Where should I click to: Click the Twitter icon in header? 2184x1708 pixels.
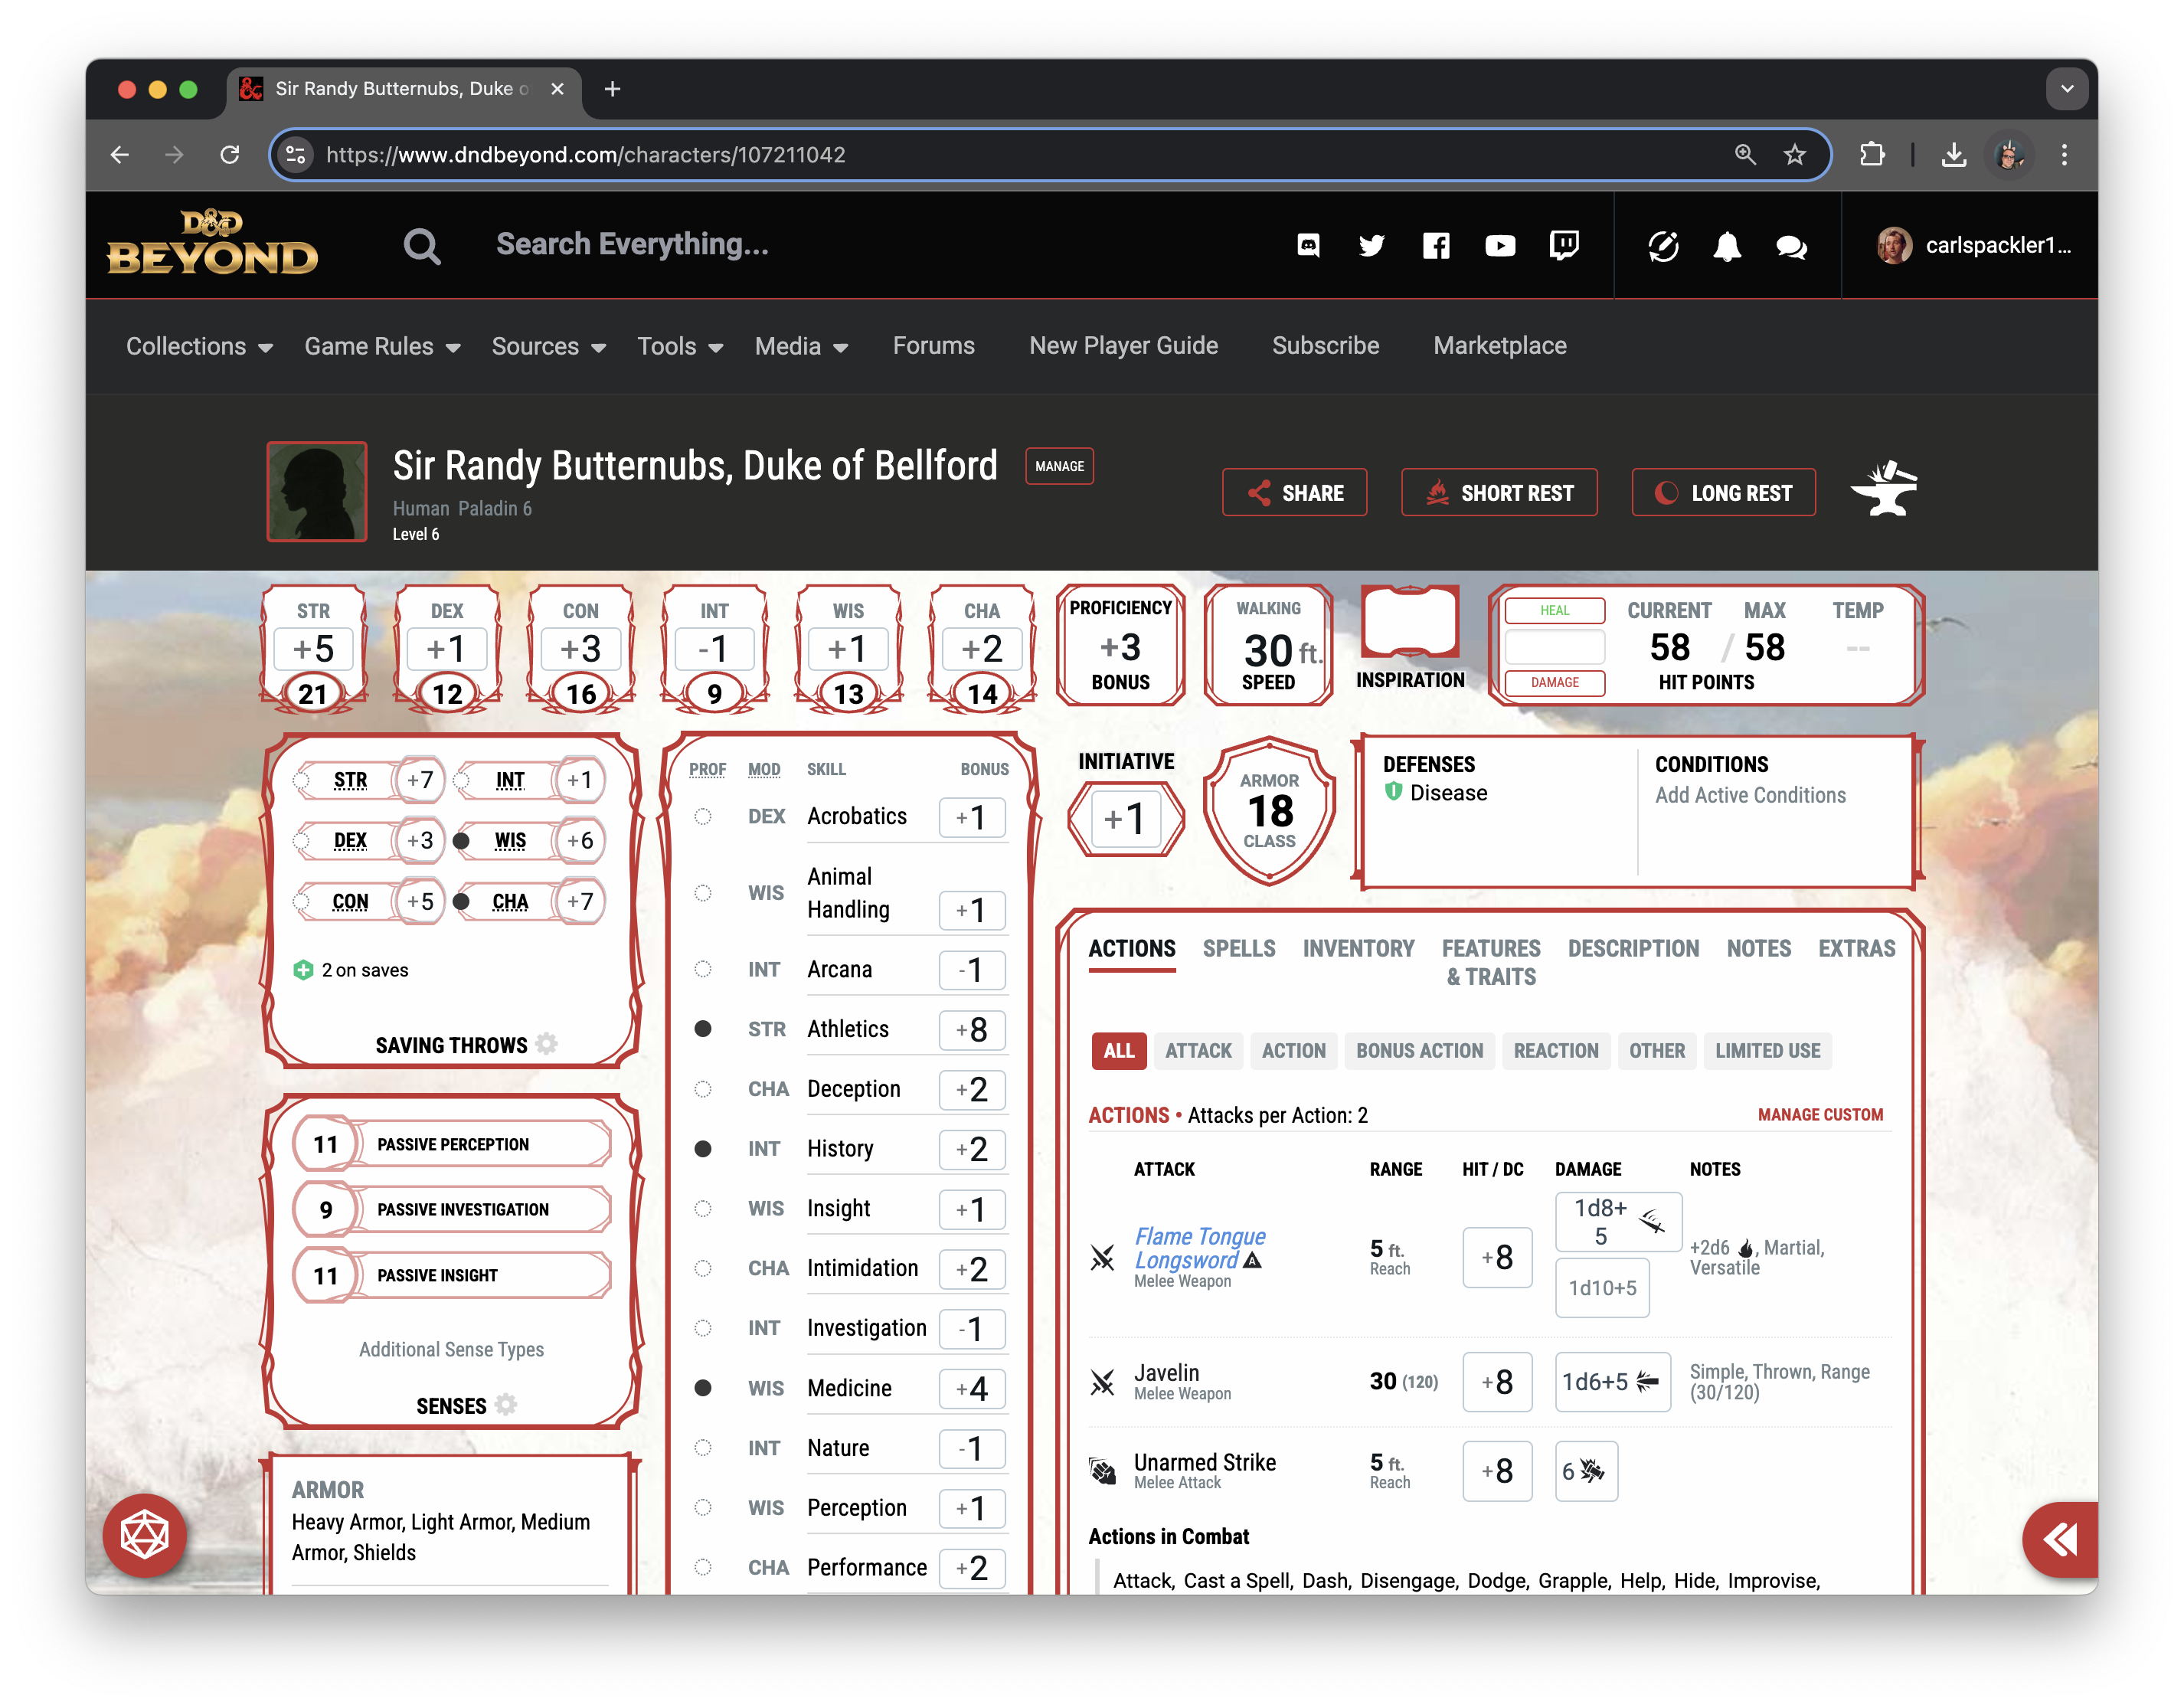pyautogui.click(x=1372, y=246)
